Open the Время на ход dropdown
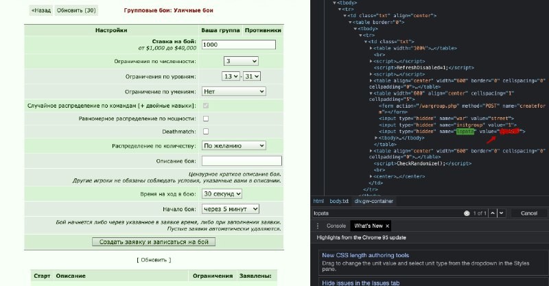Viewport: 549px width, 286px height. 222,194
